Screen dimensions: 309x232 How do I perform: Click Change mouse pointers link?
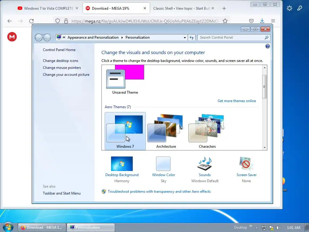pos(62,67)
